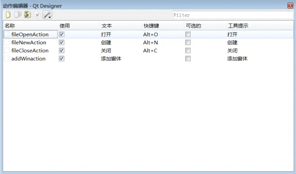Click the 创建 text cell in 文本 column

[106, 42]
